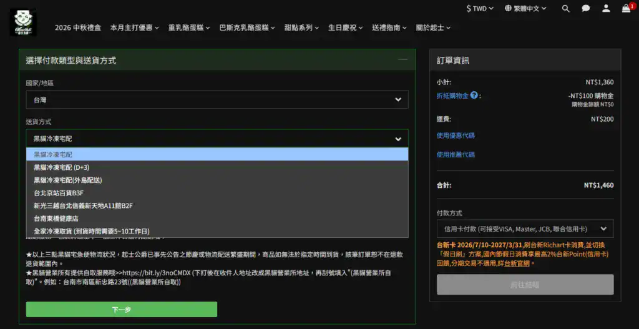This screenshot has height=329, width=639.
Task: Click the NT$1,360 subtotal value
Action: point(600,82)
